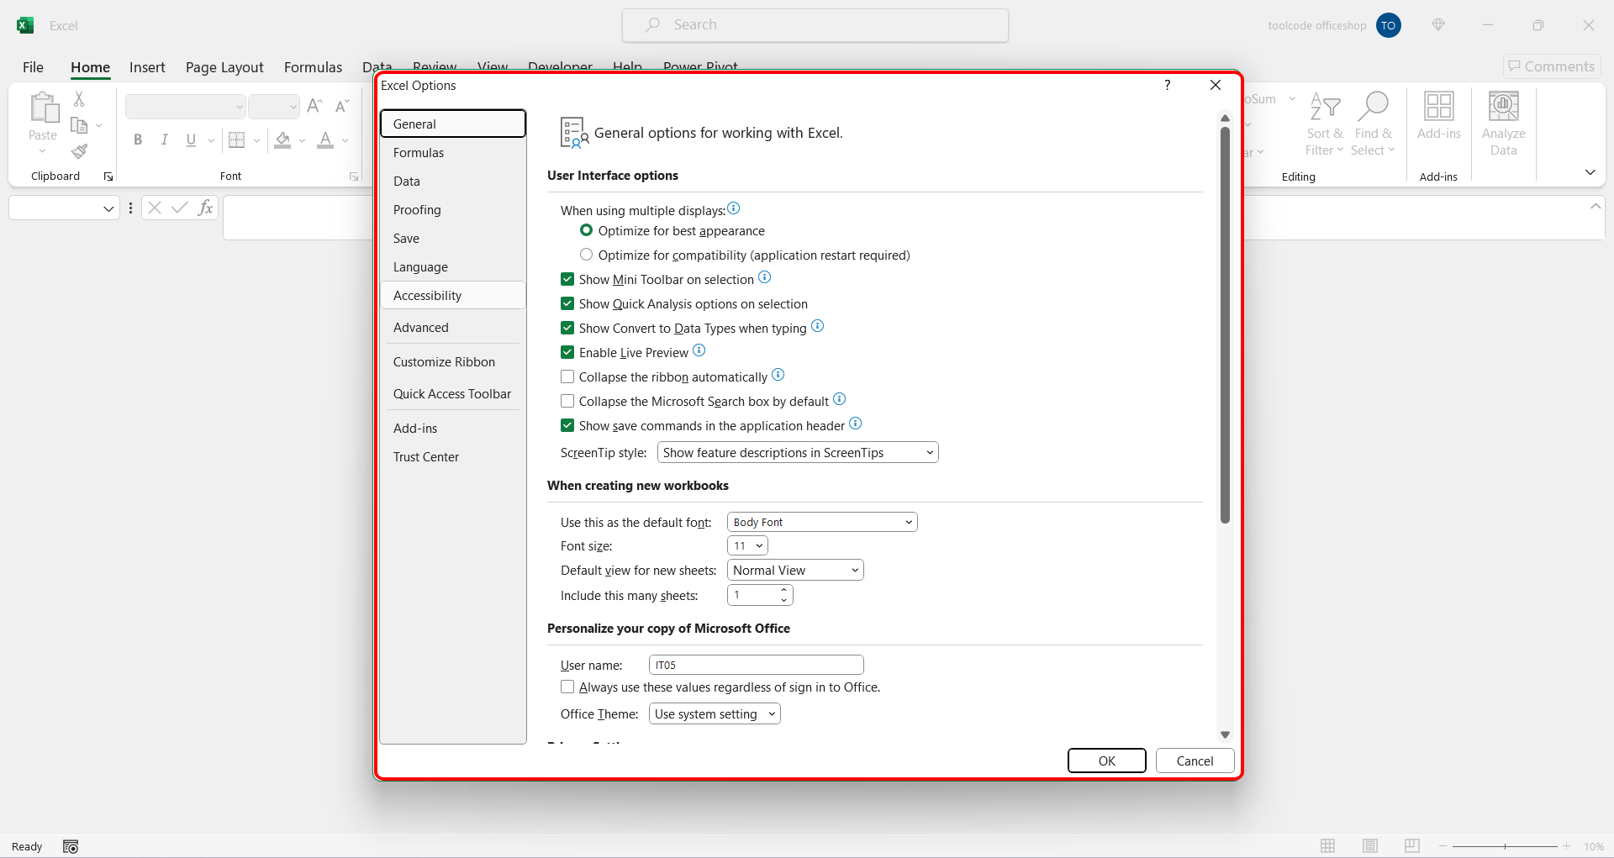Viewport: 1614px width, 858px height.
Task: Click the Copy icon in Clipboard group
Action: tap(79, 125)
